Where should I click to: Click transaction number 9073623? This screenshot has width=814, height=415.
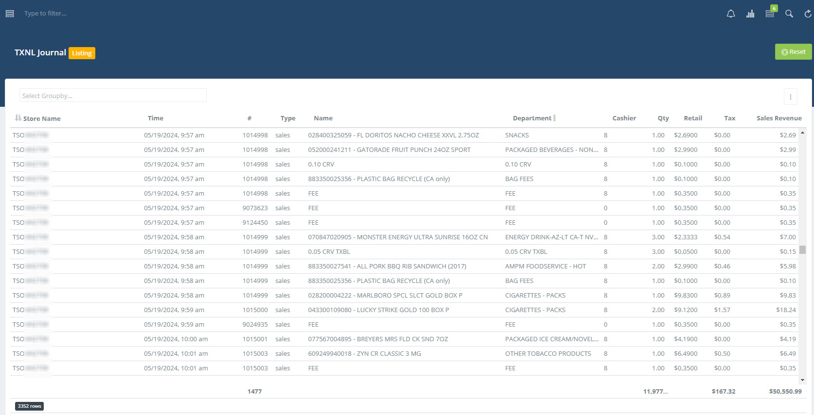point(255,208)
